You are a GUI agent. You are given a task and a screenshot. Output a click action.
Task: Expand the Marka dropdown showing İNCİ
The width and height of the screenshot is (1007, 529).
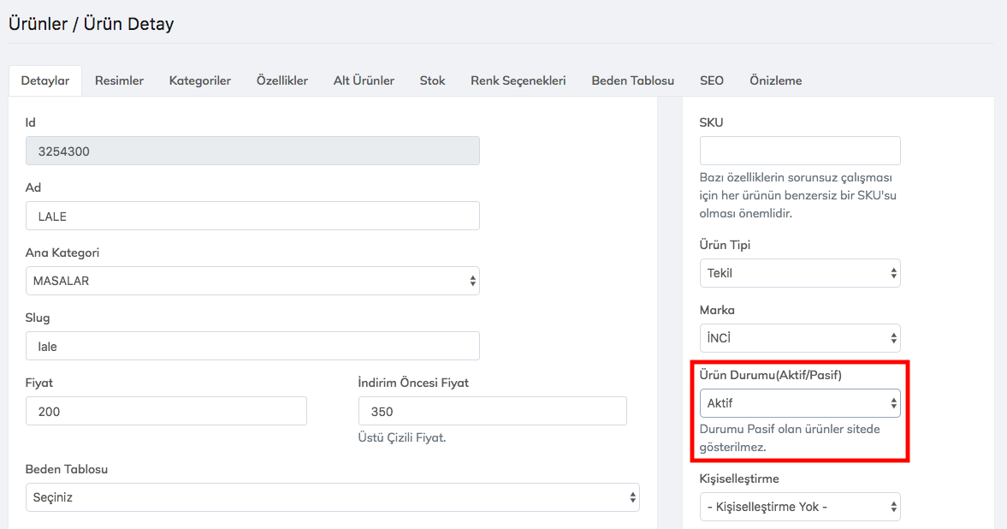[799, 338]
